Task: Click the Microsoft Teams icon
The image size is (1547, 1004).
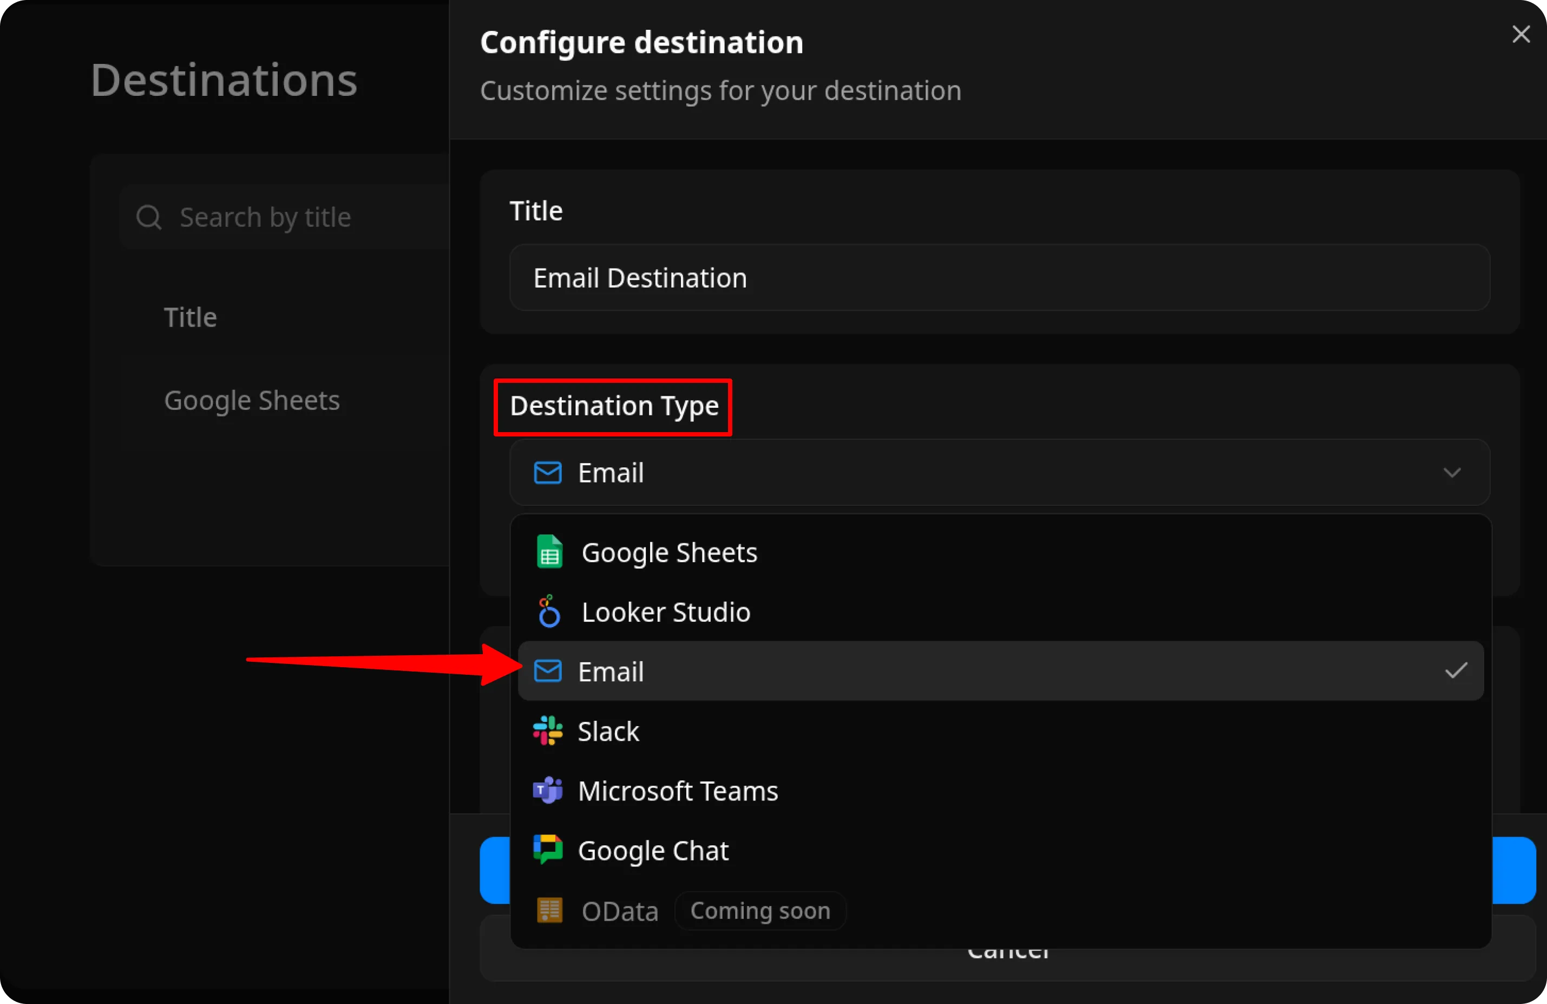Action: click(x=547, y=791)
